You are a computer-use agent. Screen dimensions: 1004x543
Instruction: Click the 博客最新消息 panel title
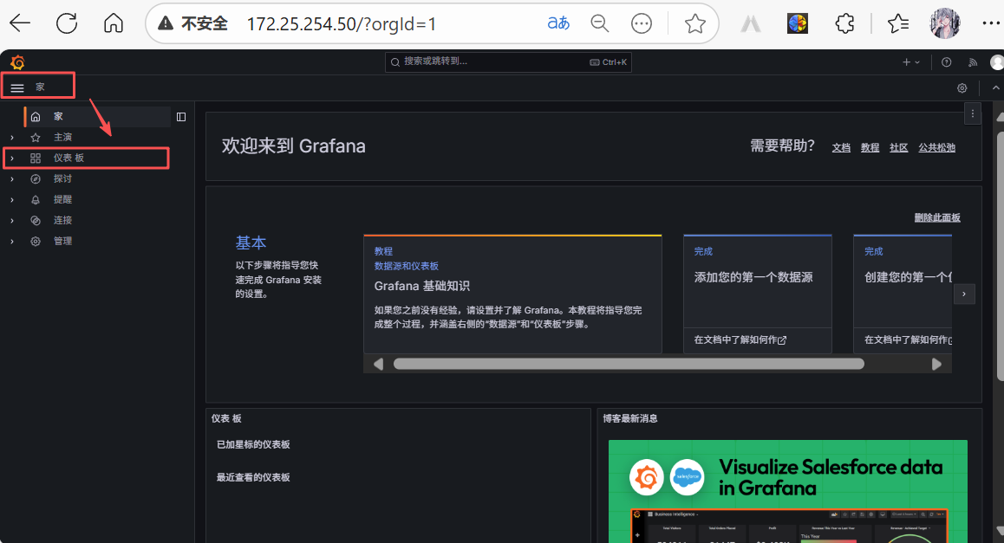(630, 419)
